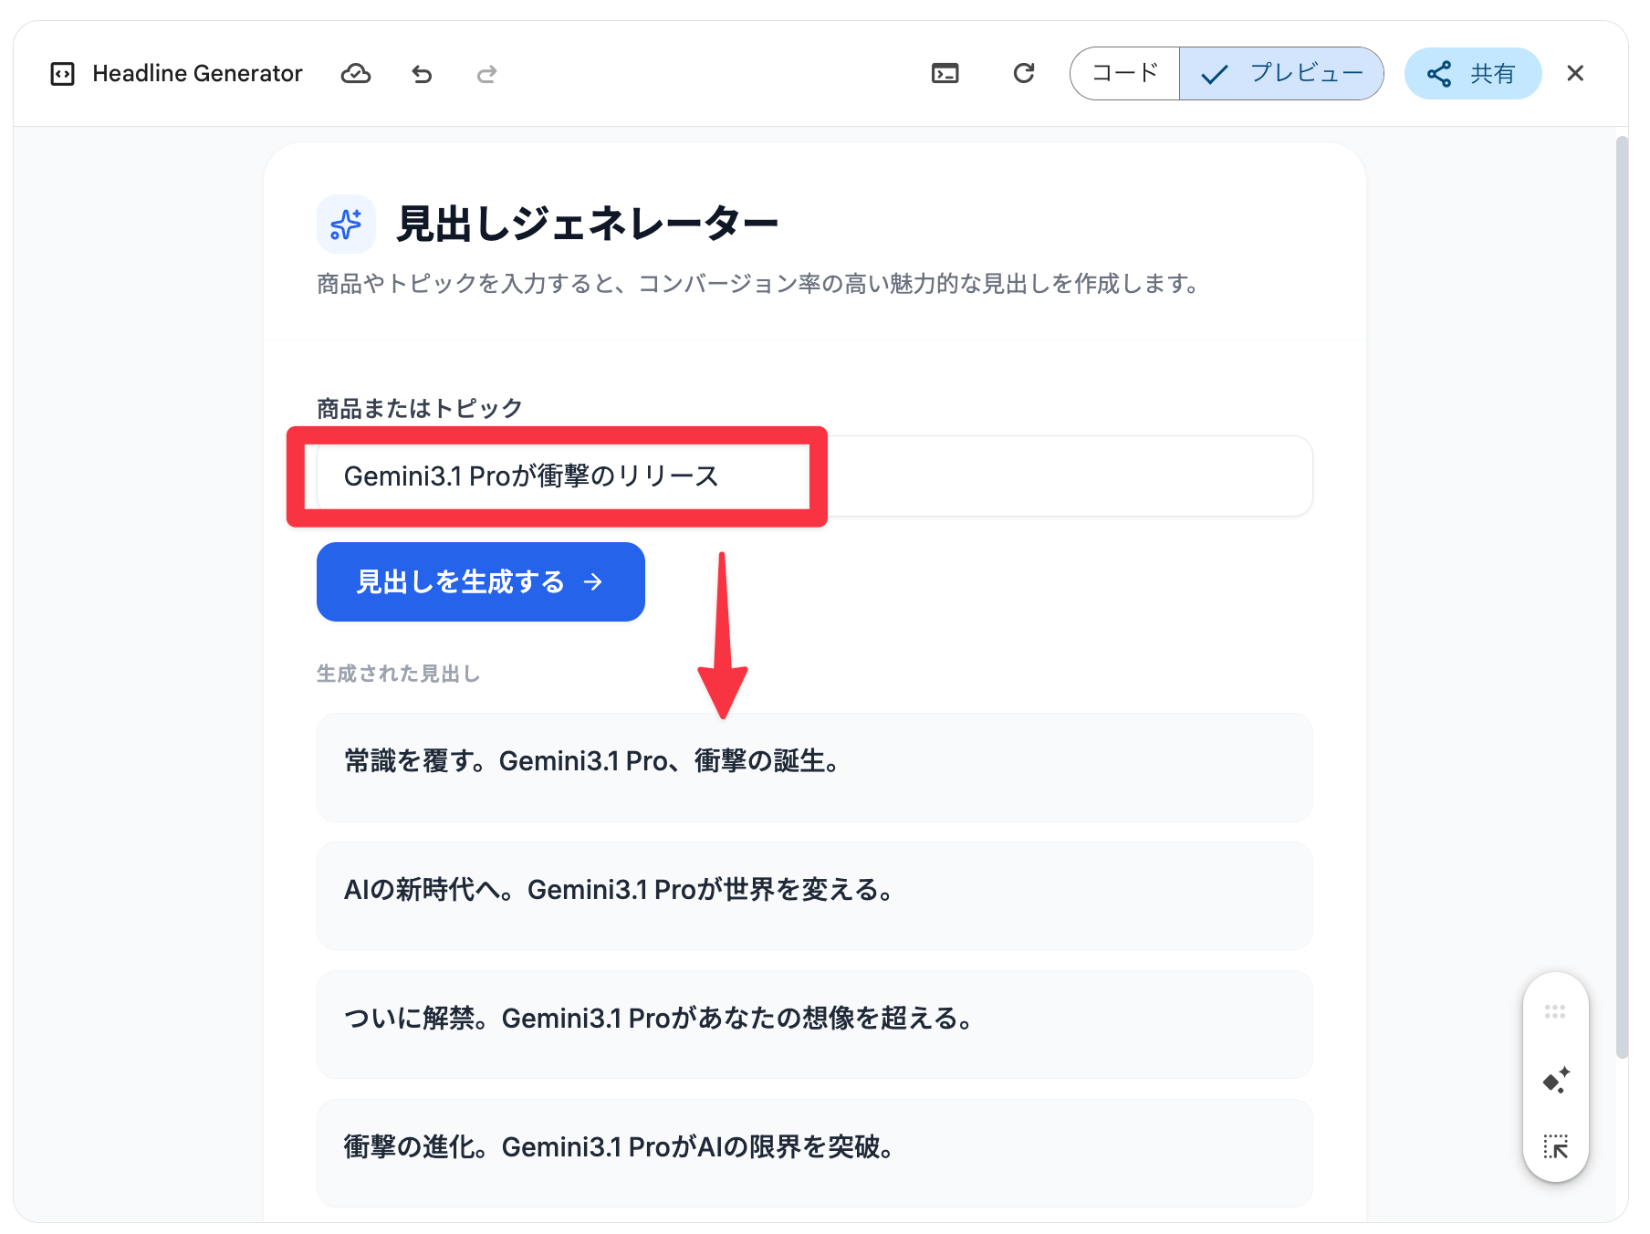1650x1234 pixels.
Task: Click the vertical scrollbar on the right
Action: pos(1621,593)
